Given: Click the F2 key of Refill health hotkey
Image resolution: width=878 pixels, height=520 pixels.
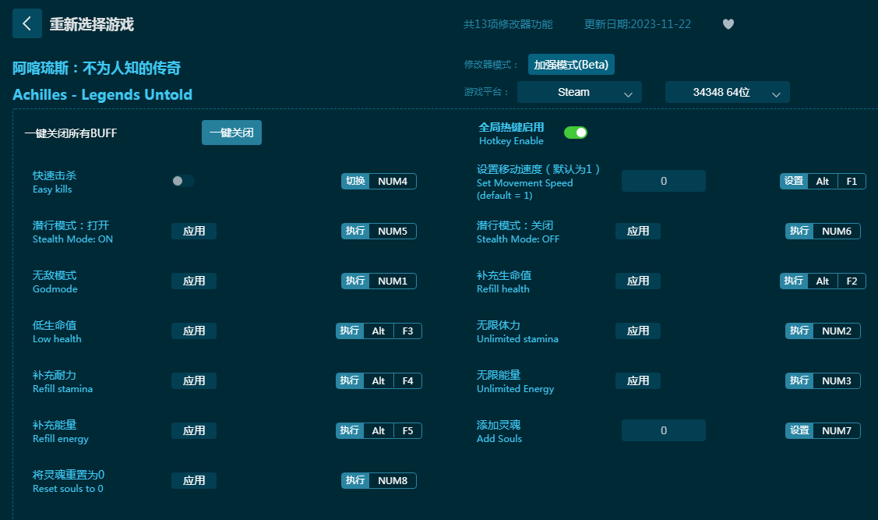Looking at the screenshot, I should [x=852, y=281].
